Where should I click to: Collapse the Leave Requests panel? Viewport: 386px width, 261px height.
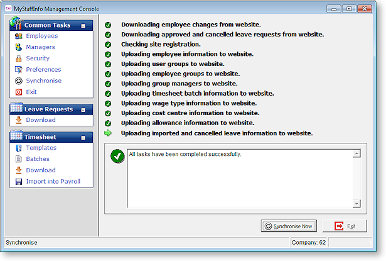(x=83, y=109)
